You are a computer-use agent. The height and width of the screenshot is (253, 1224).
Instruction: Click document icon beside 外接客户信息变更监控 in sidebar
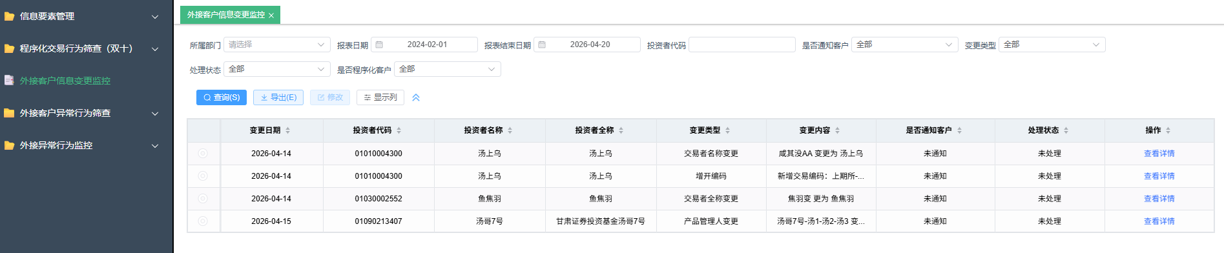pos(9,81)
